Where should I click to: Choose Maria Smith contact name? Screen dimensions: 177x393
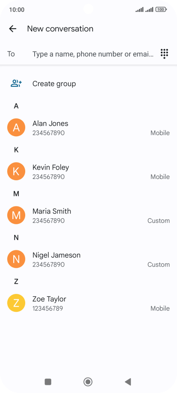tap(52, 211)
